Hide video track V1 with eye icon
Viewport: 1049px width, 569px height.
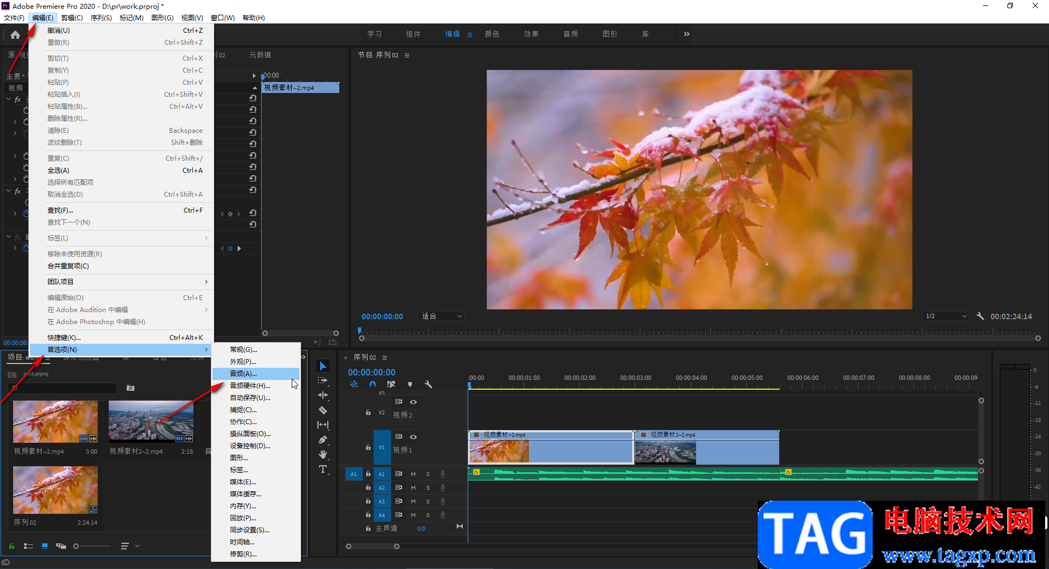[x=414, y=437]
